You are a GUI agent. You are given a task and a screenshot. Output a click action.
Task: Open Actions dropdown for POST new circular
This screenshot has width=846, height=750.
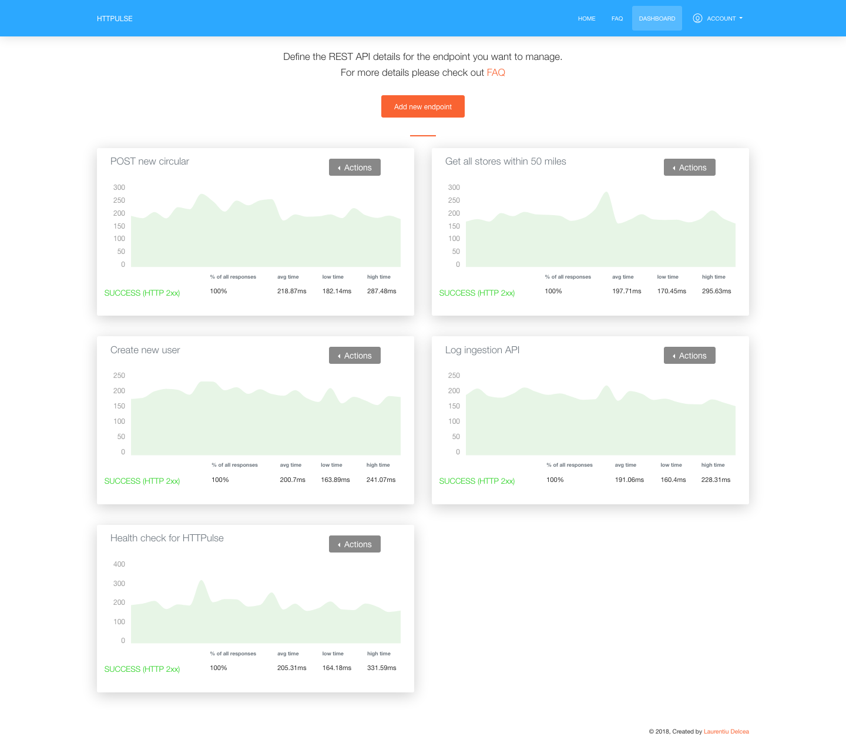[x=354, y=167]
